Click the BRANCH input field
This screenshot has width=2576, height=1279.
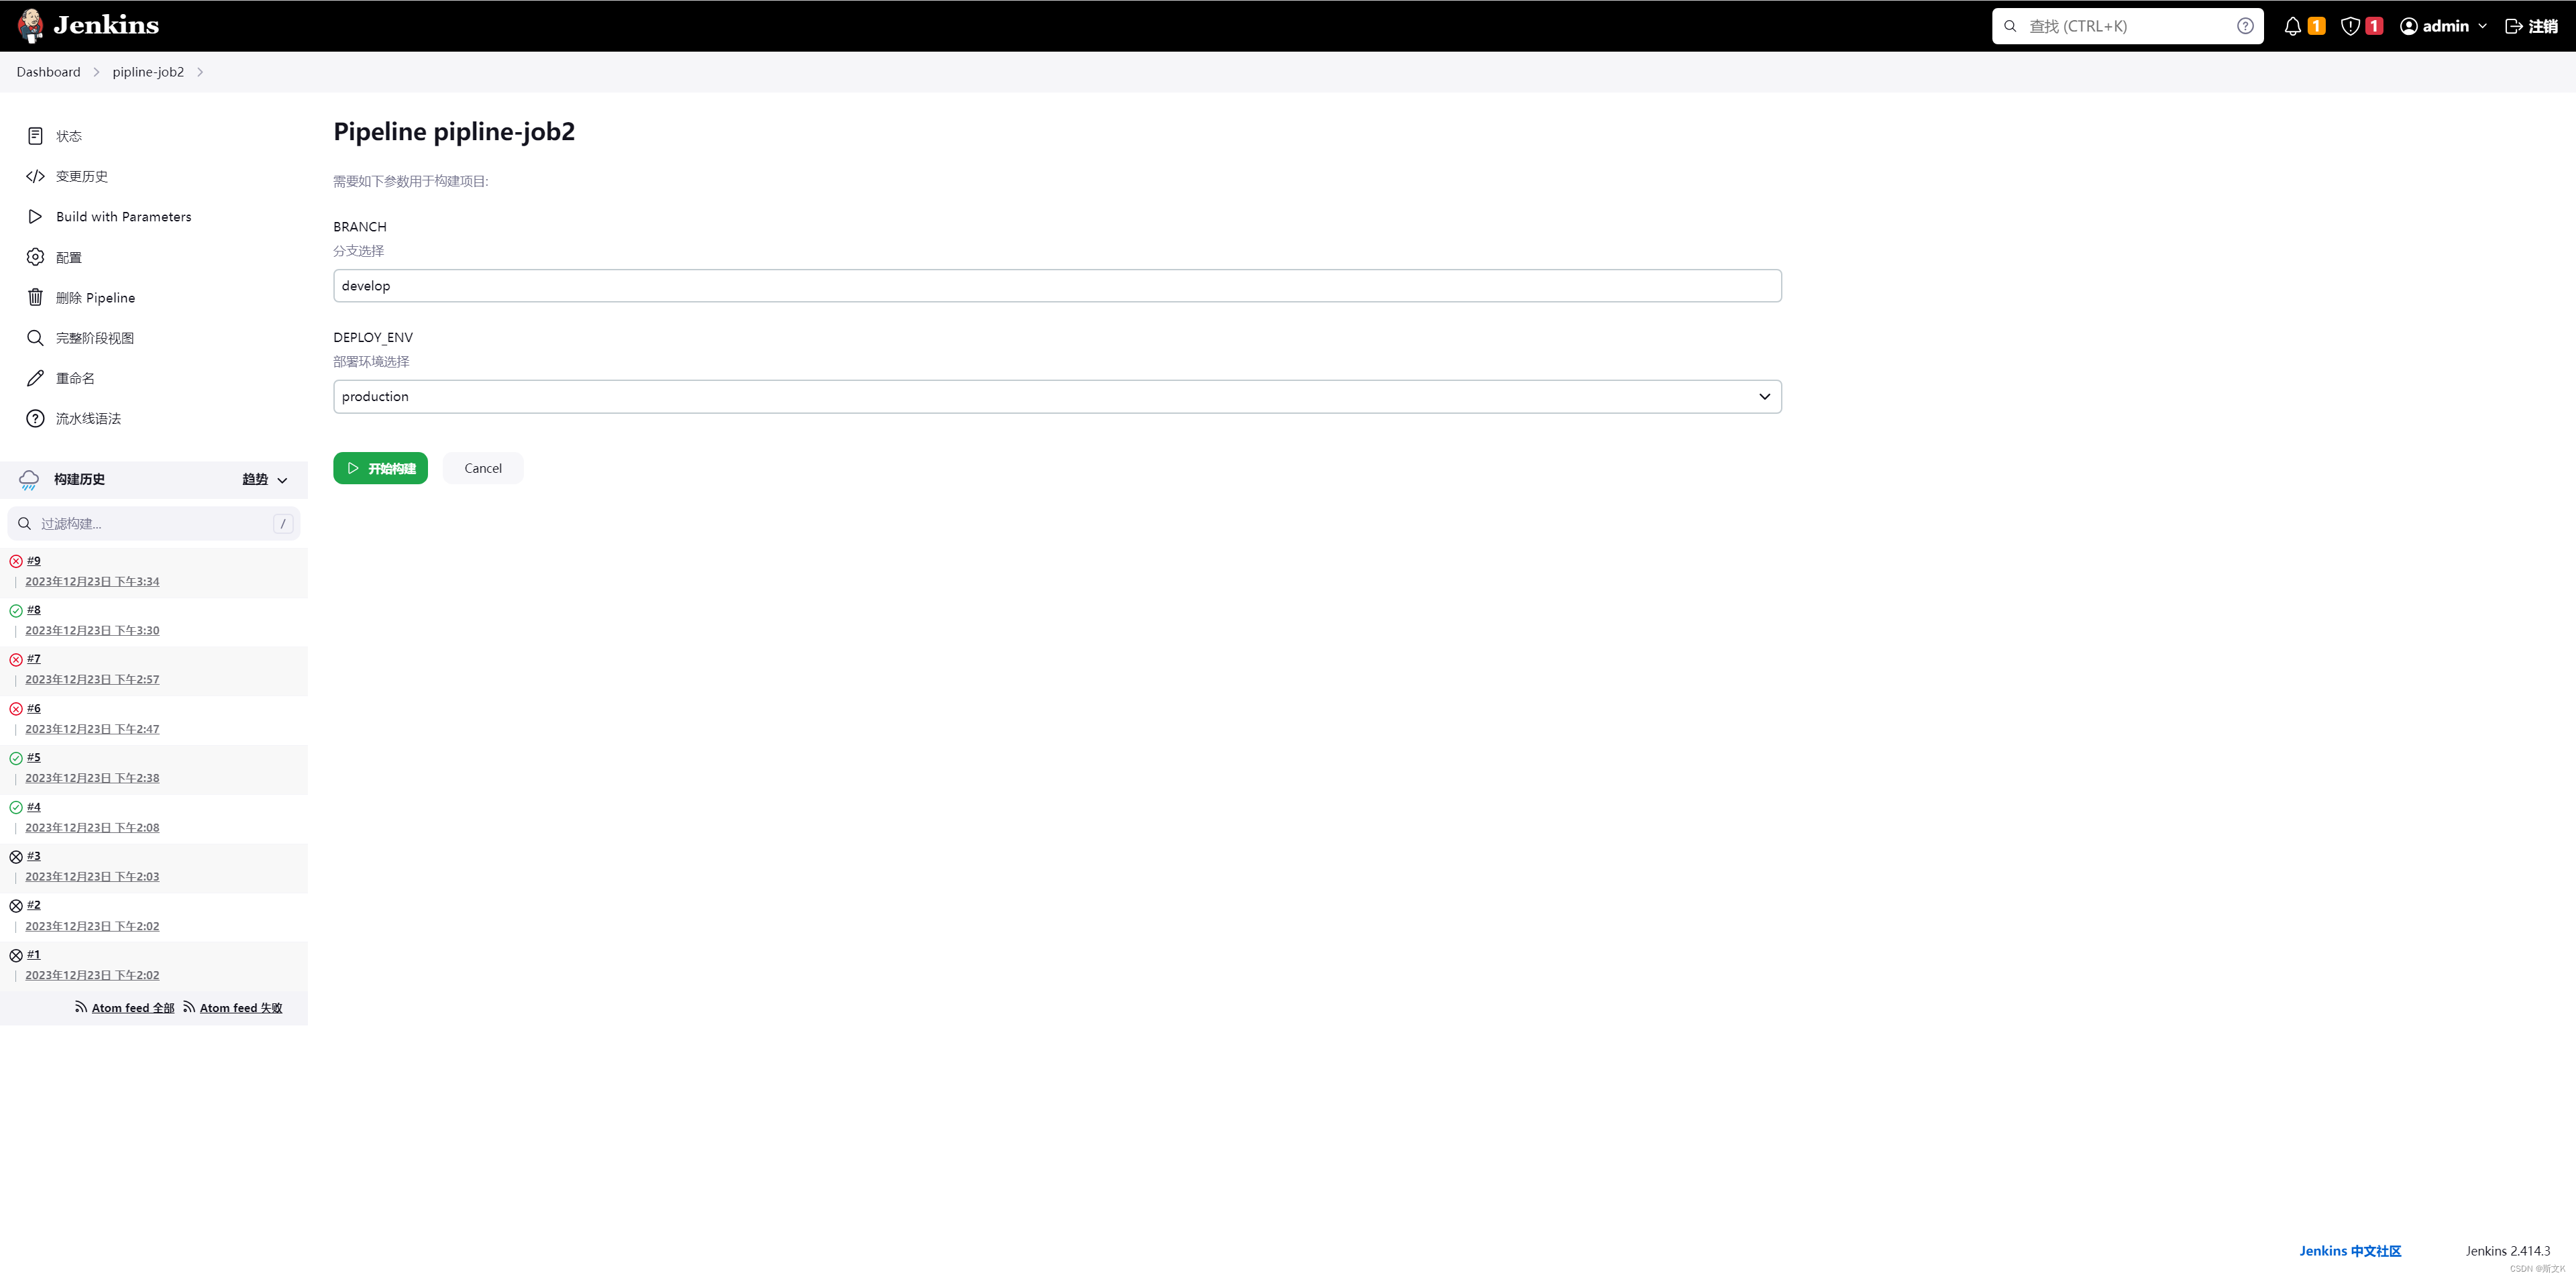(1057, 284)
